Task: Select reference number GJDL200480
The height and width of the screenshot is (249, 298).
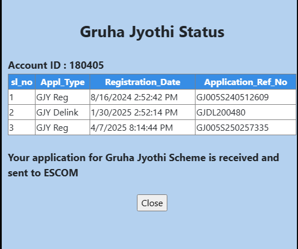Action: pos(221,113)
